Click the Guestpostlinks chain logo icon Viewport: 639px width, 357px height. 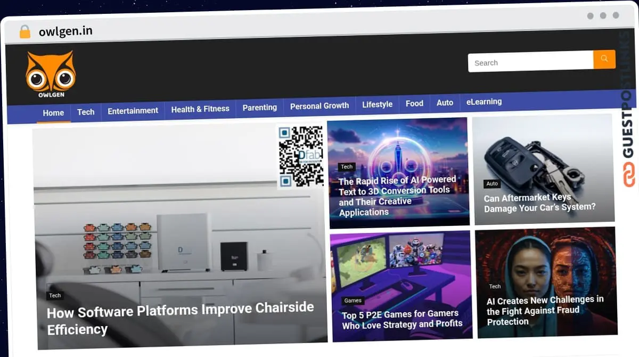pos(629,175)
